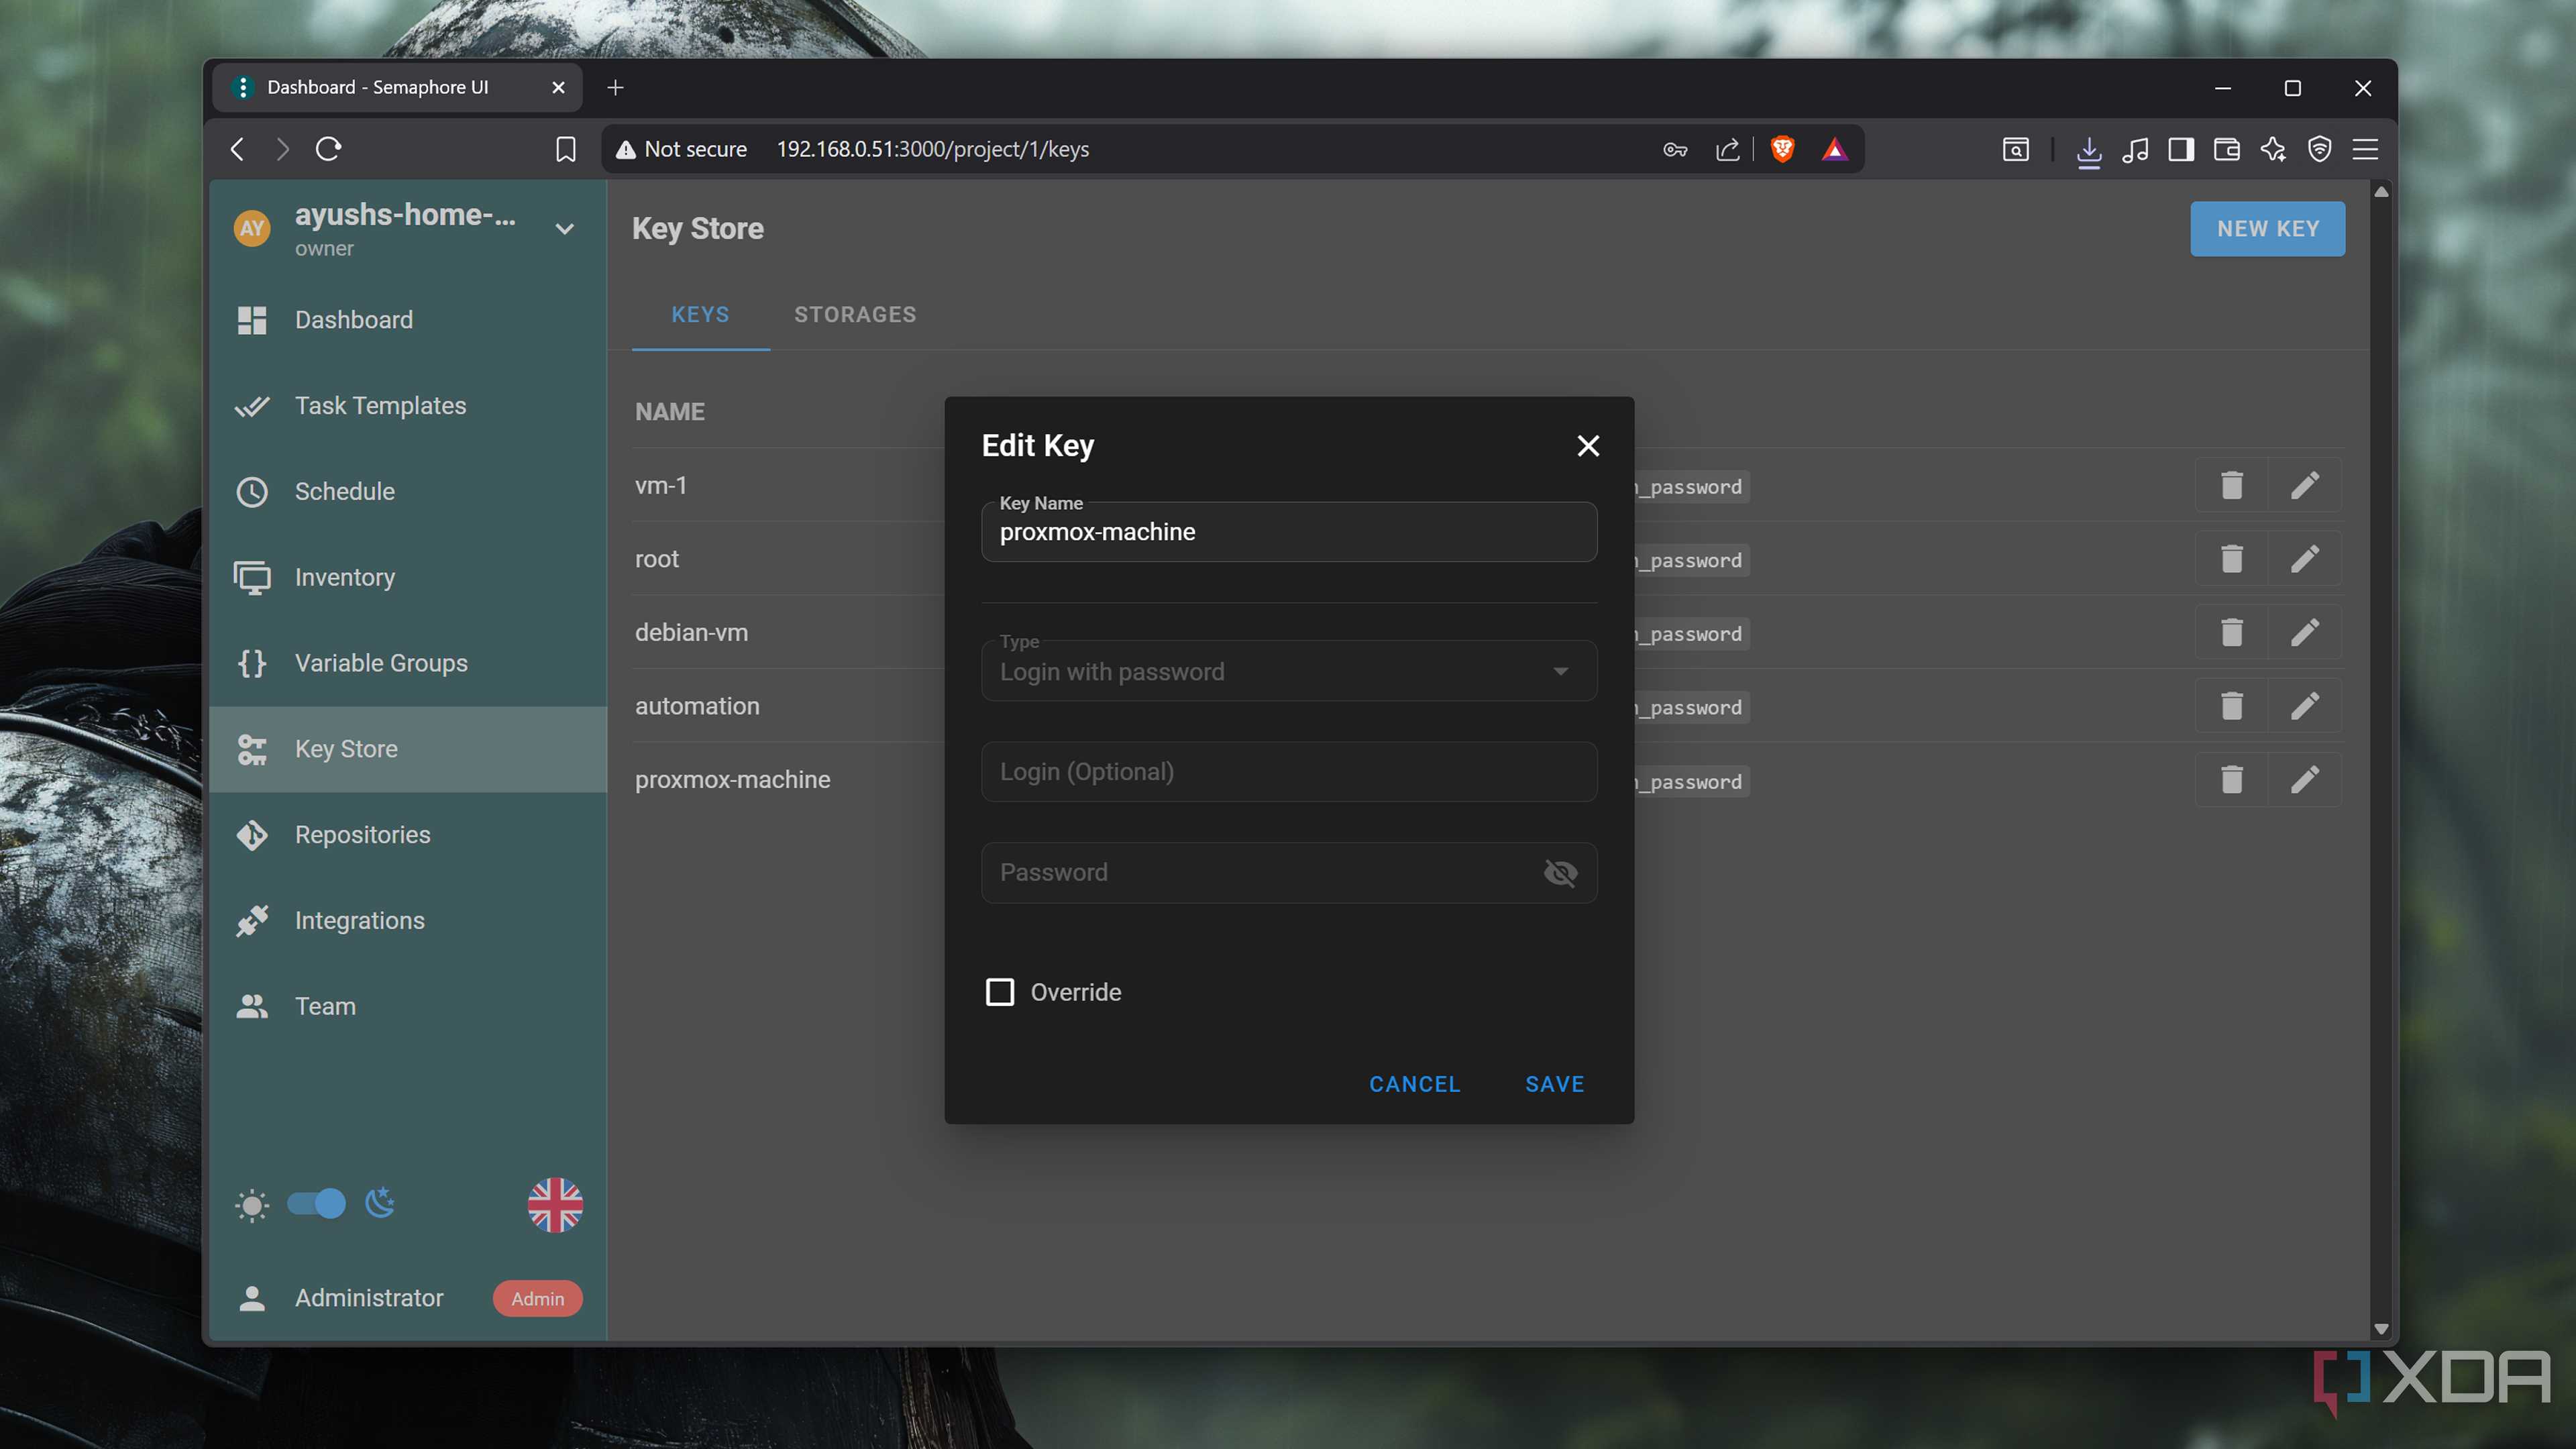Click the SAVE button
This screenshot has height=1449, width=2576.
pyautogui.click(x=1554, y=1084)
